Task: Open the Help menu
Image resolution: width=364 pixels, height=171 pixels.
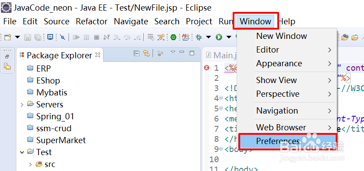Action: [287, 21]
